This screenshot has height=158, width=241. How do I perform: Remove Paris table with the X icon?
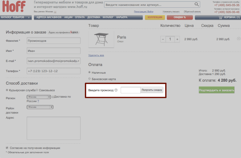pos(239,39)
